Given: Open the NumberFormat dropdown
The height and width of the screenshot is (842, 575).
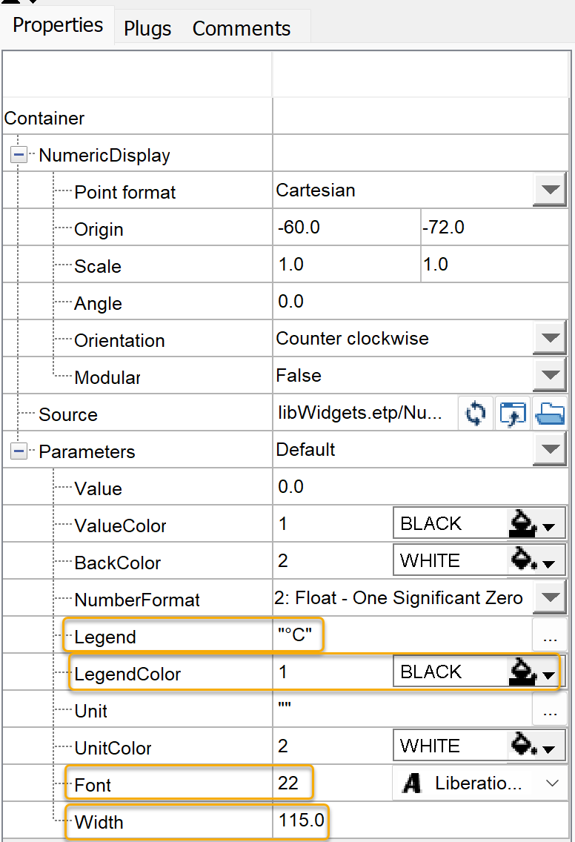Looking at the screenshot, I should [x=549, y=598].
